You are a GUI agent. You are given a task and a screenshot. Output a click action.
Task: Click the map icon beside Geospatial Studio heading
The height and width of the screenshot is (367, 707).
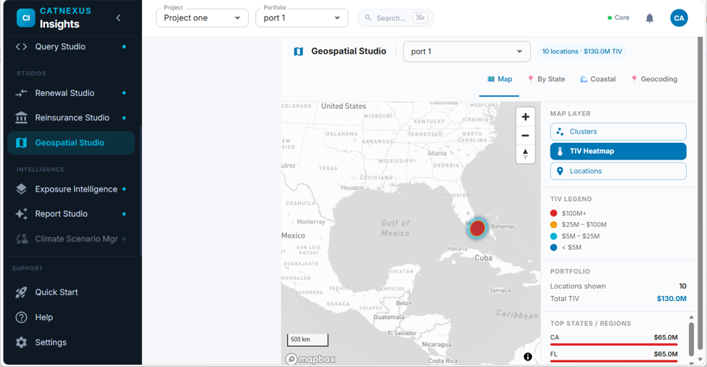point(299,51)
